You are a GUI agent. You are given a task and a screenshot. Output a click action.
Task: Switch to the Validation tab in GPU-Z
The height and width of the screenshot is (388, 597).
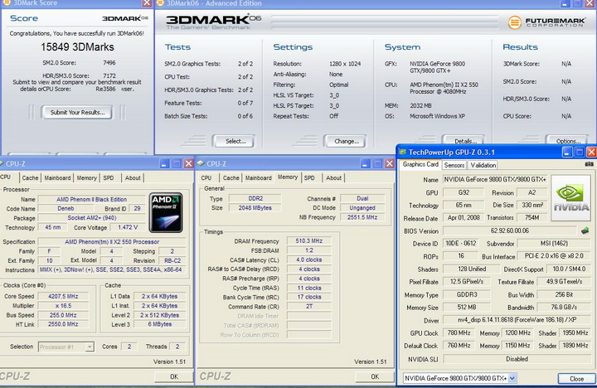(483, 165)
